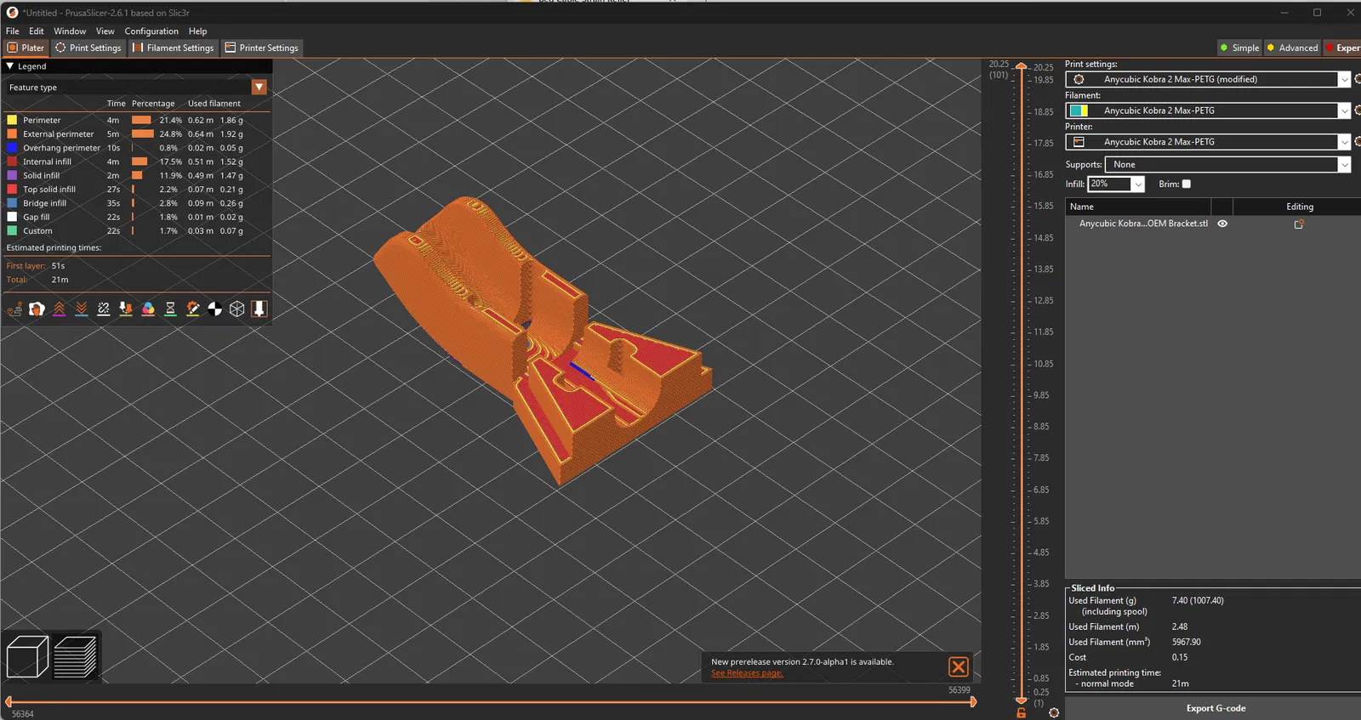Open the layer slider settings gear
The image size is (1361, 720).
point(1054,712)
